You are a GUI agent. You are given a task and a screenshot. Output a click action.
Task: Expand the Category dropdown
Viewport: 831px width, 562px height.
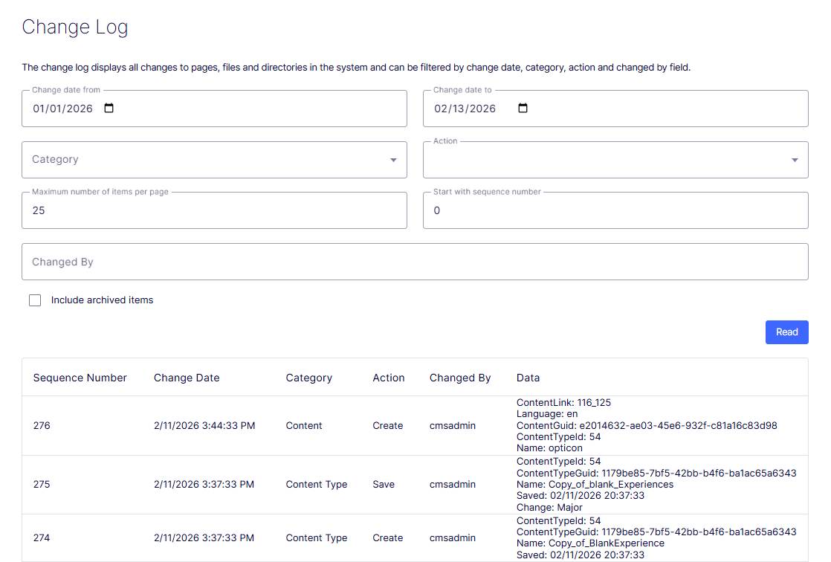(x=214, y=160)
